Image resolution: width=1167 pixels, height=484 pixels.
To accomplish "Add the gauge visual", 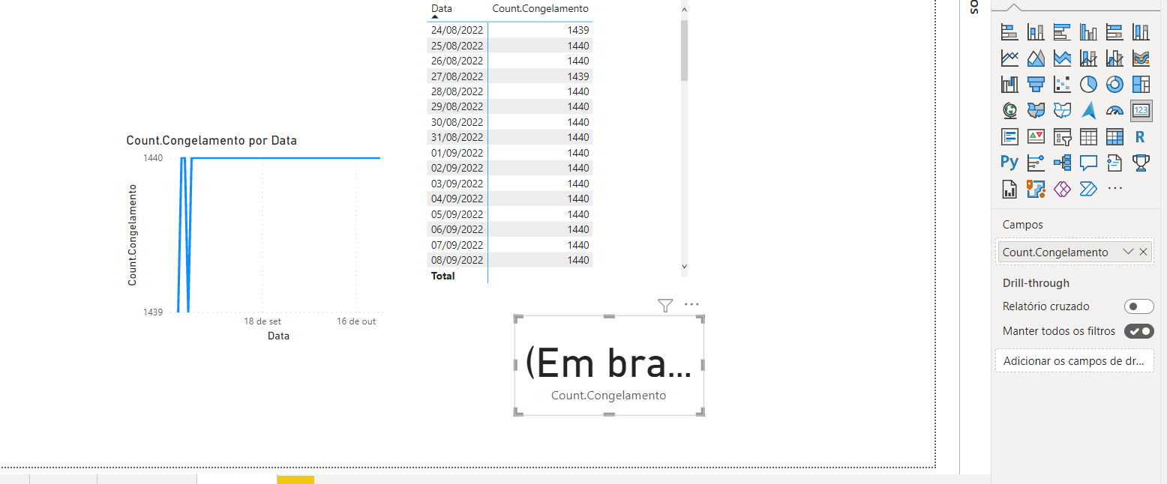I will pyautogui.click(x=1114, y=111).
